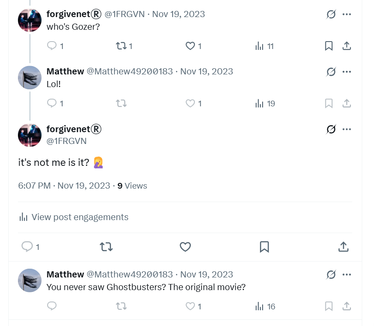This screenshot has height=326, width=374.
Task: Share the main post via upload icon
Action: click(x=343, y=247)
